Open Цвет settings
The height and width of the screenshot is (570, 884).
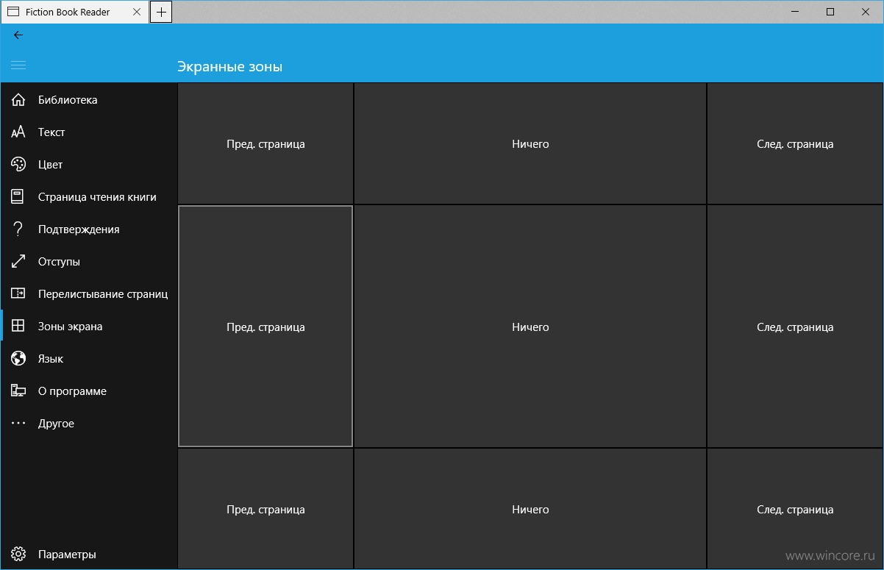click(x=89, y=165)
